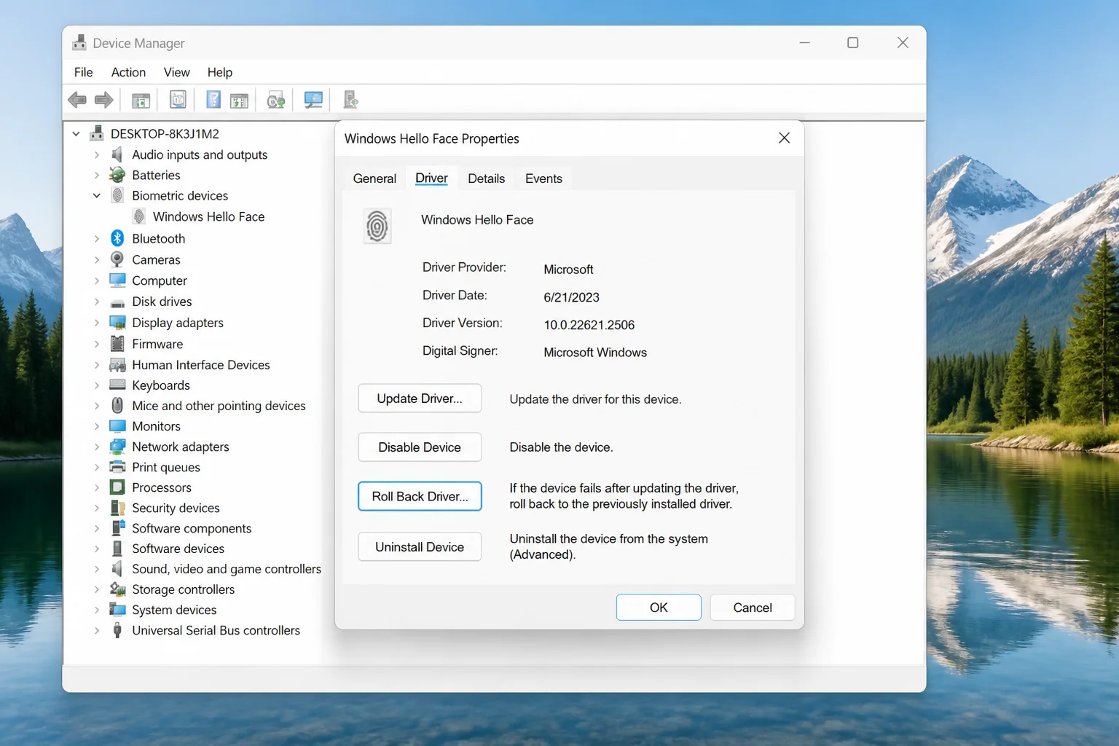Click the action pane toolbar icon
This screenshot has width=1119, height=746.
point(239,100)
